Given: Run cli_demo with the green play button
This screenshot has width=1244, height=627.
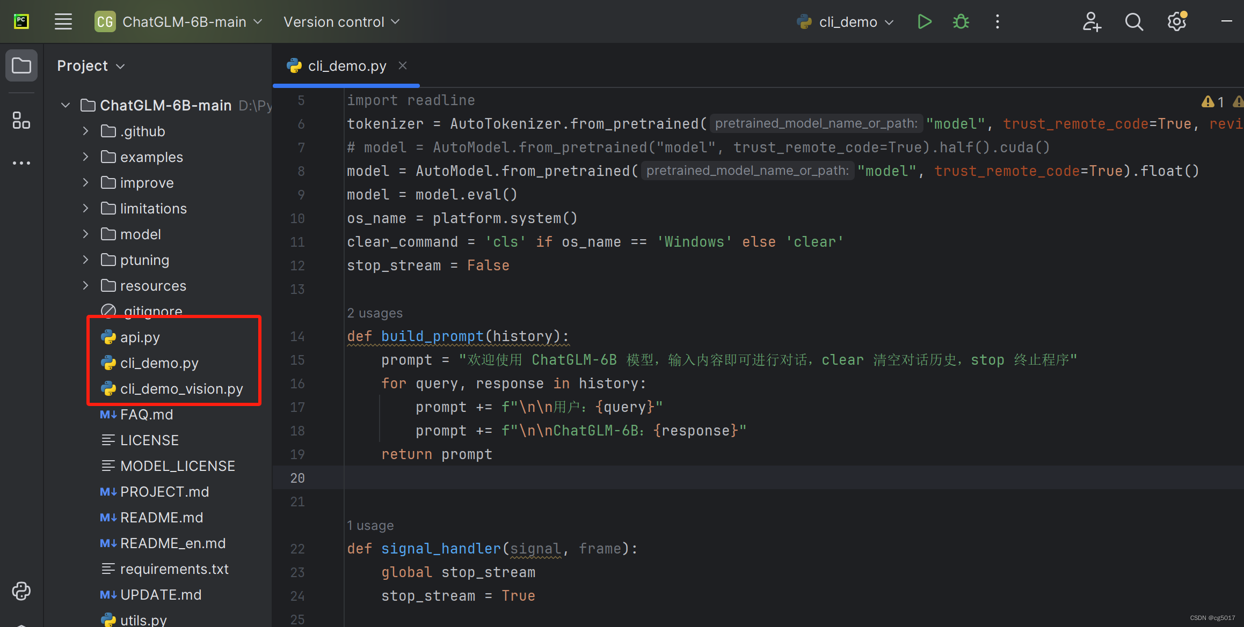Looking at the screenshot, I should coord(925,22).
